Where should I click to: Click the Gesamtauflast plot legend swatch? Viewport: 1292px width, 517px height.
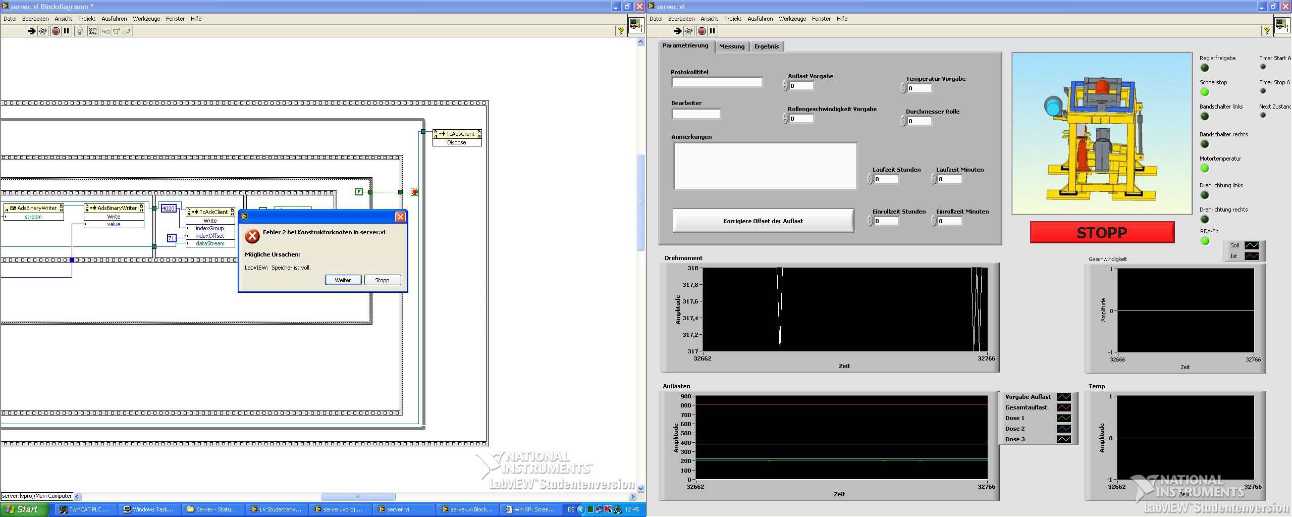pos(1064,407)
